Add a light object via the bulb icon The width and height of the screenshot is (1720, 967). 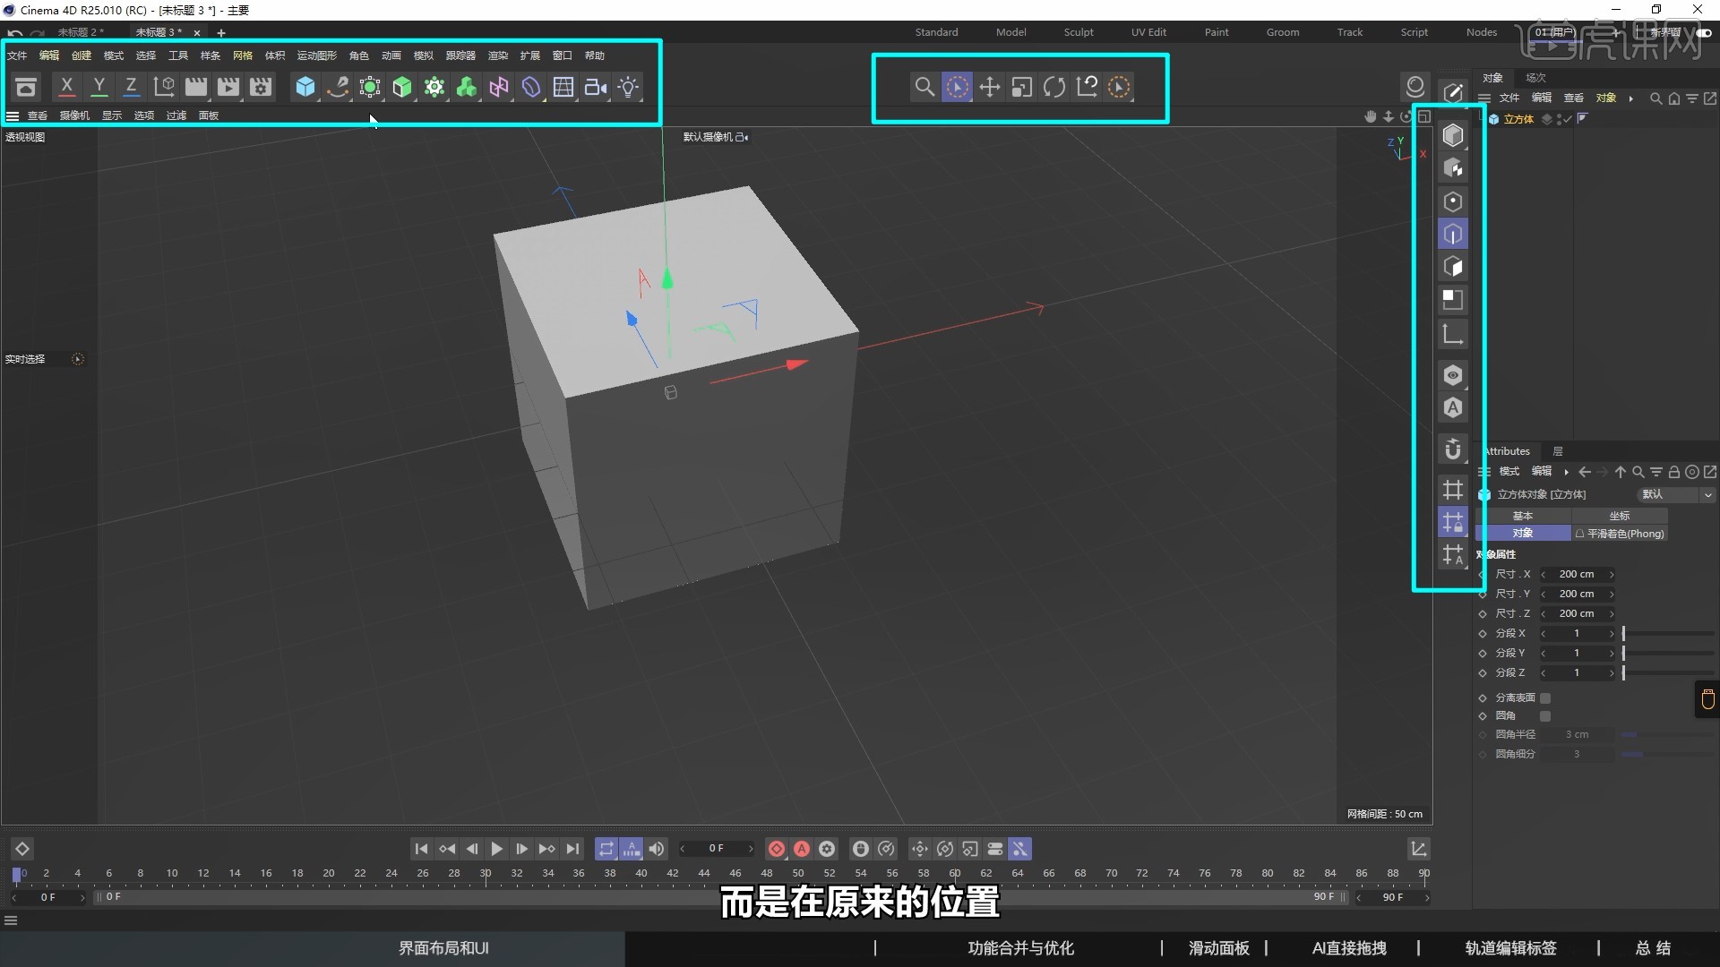click(x=629, y=87)
